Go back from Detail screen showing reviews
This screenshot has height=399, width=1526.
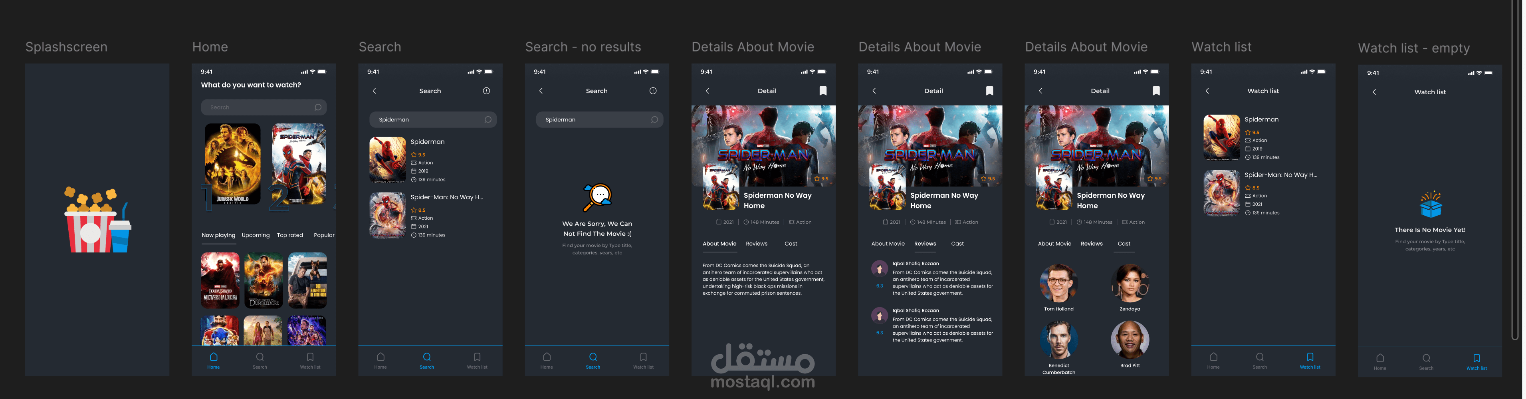click(874, 91)
